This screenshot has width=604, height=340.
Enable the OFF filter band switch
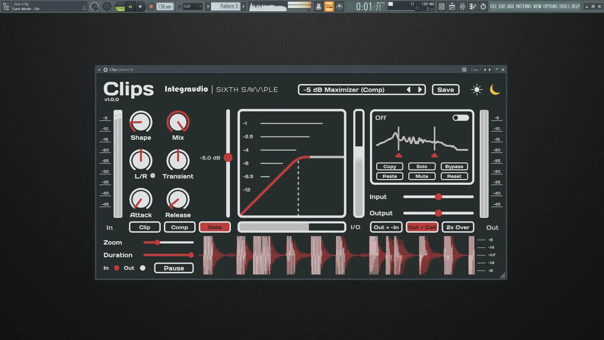[x=461, y=118]
